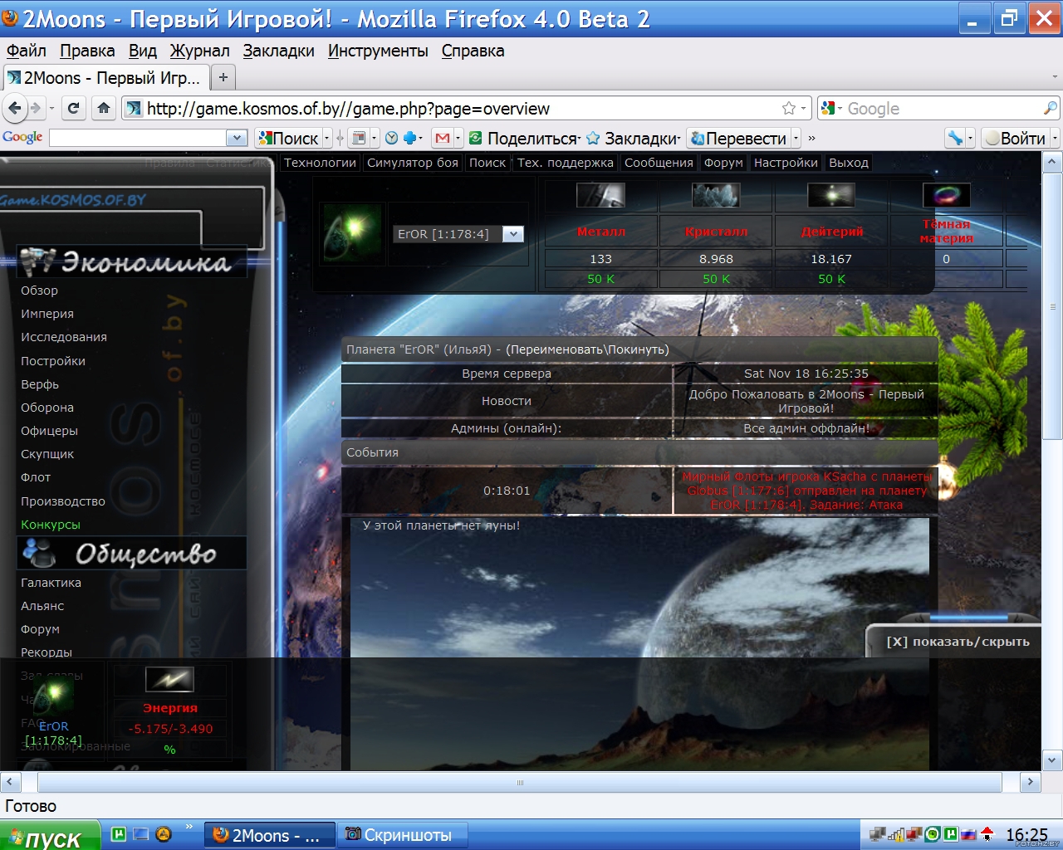This screenshot has height=850, width=1063.
Task: Click the Firefox icon in the title bar
Action: click(10, 18)
